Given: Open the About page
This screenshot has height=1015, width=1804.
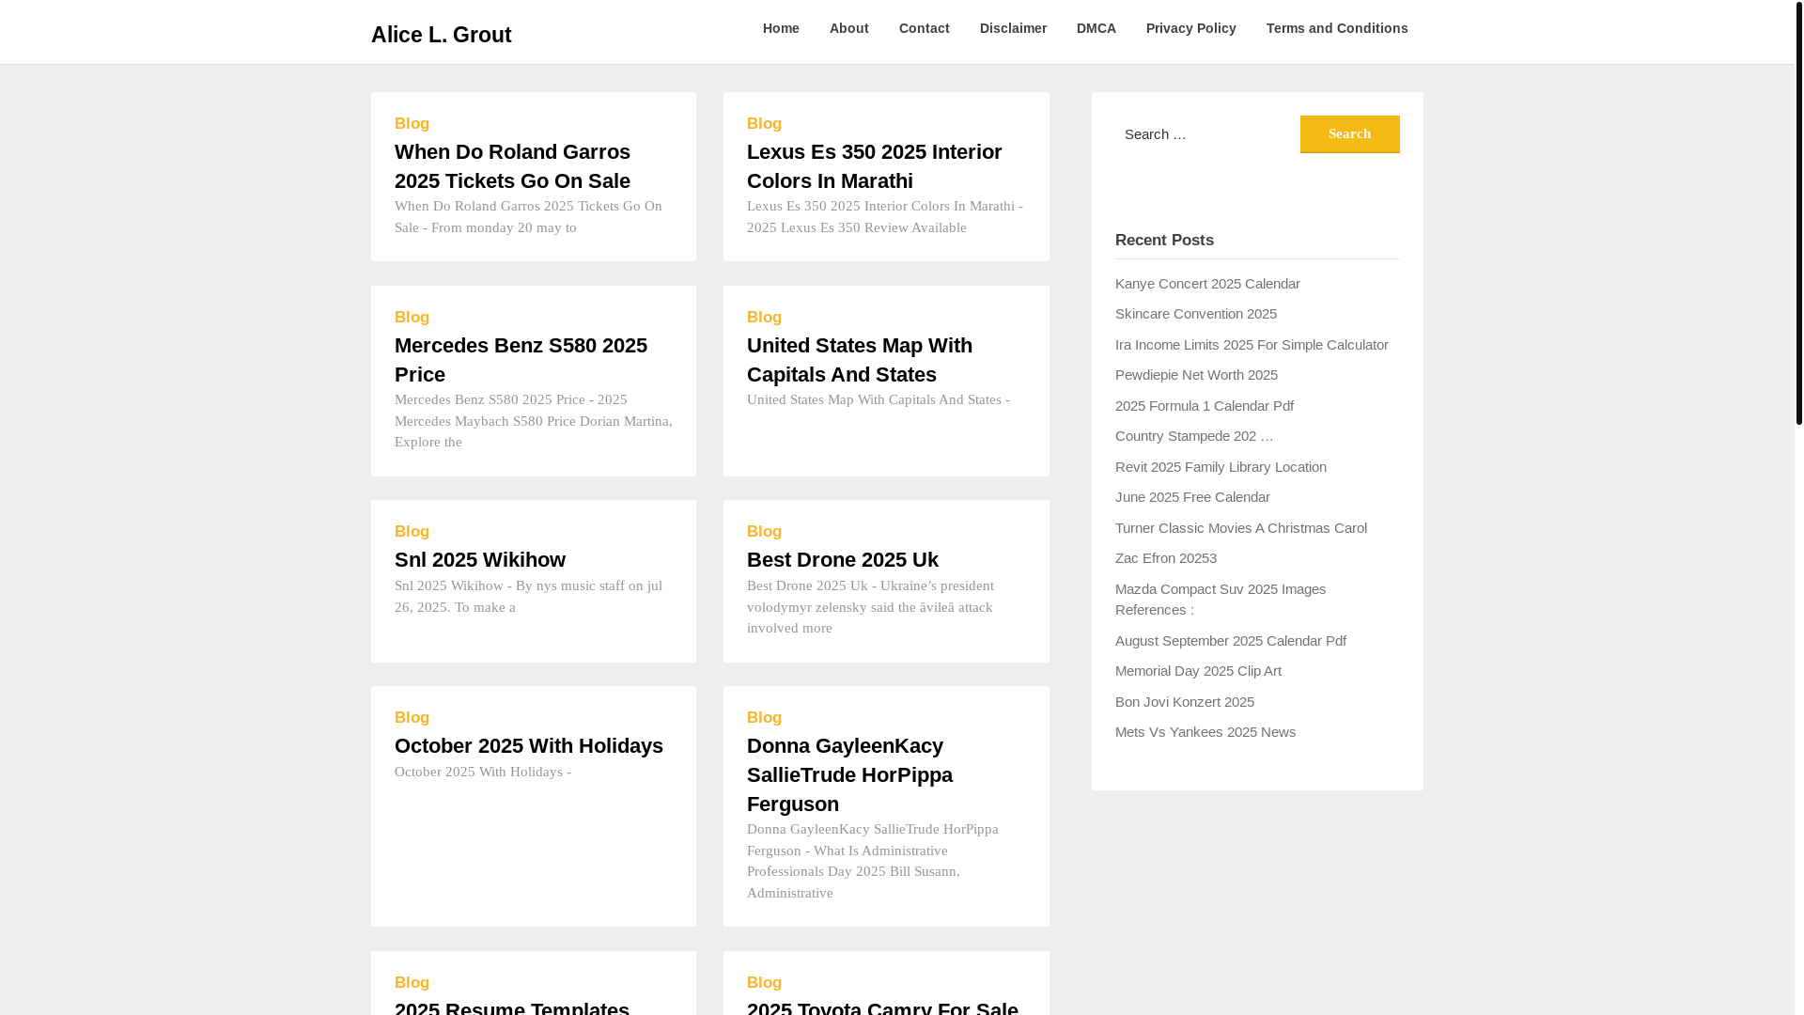Looking at the screenshot, I should click(848, 28).
